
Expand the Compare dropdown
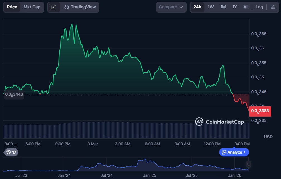coord(171,7)
